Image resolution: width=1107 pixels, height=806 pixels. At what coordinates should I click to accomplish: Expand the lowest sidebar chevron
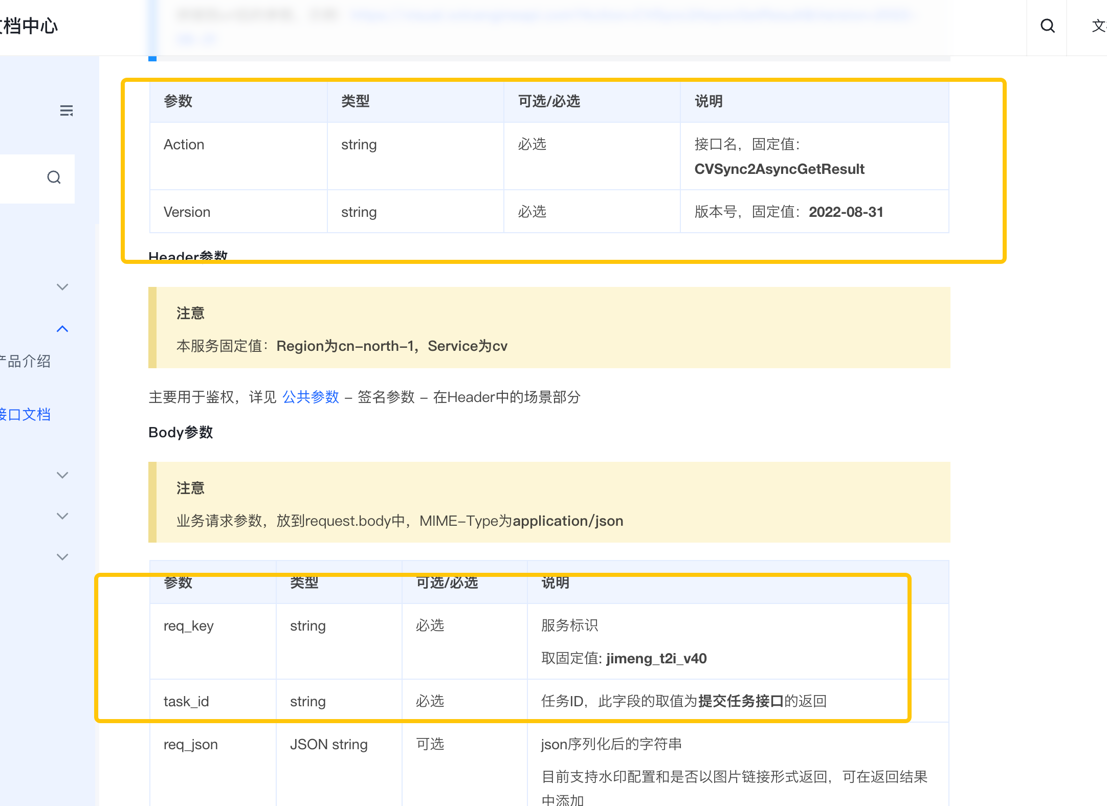click(x=62, y=557)
